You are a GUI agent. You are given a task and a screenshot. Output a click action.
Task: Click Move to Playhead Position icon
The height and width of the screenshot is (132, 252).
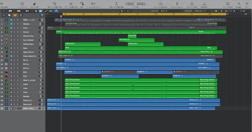[117, 3]
